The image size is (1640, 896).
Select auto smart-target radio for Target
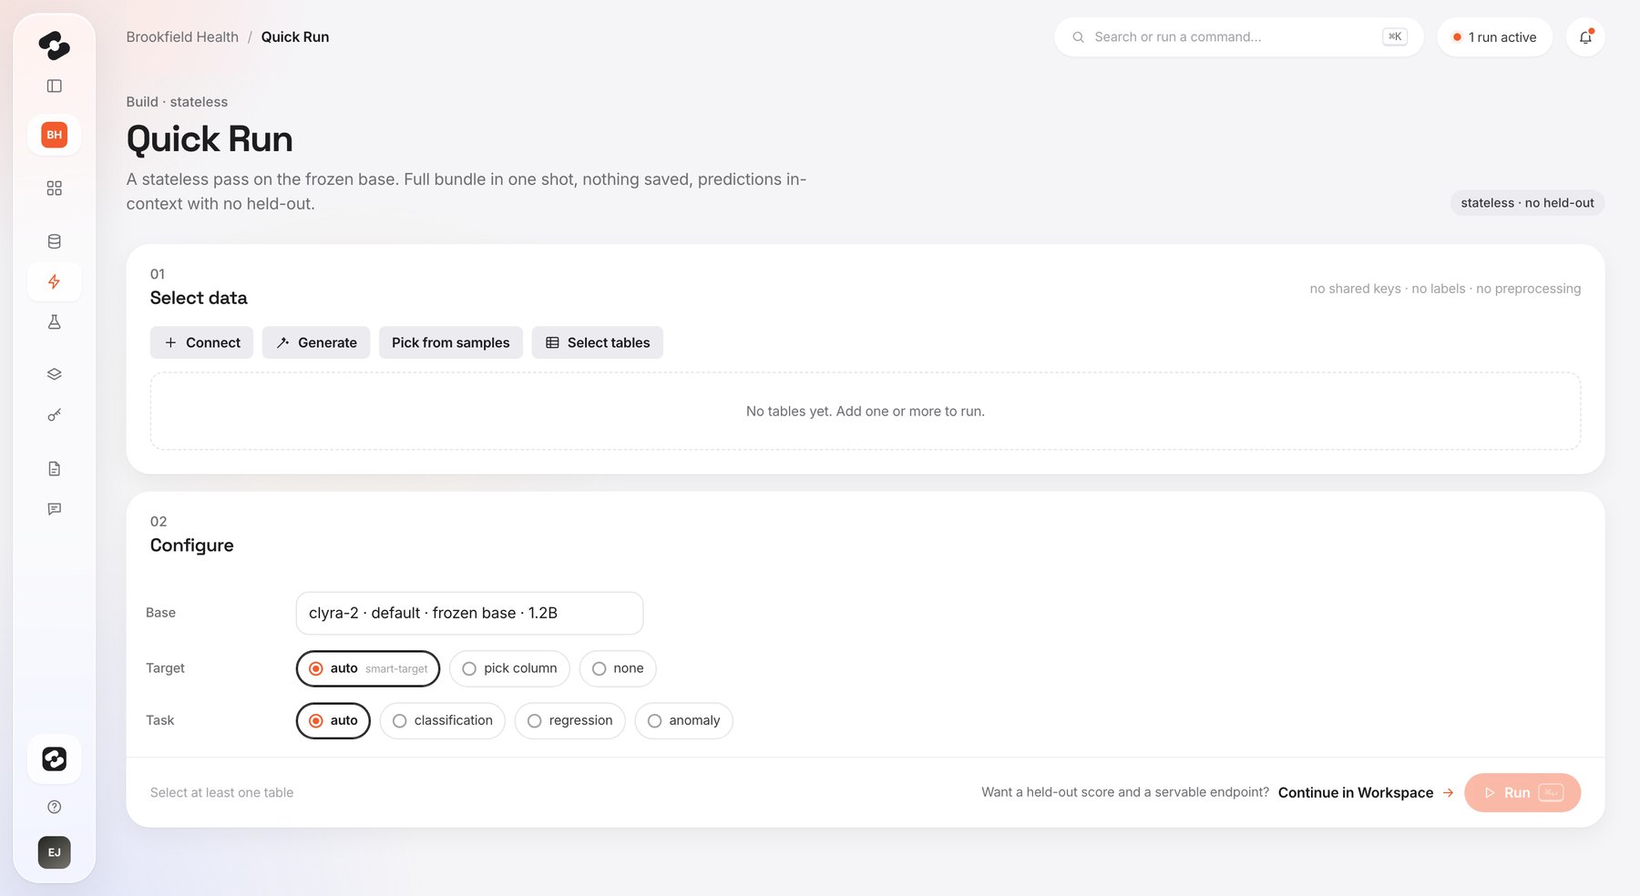(x=368, y=668)
